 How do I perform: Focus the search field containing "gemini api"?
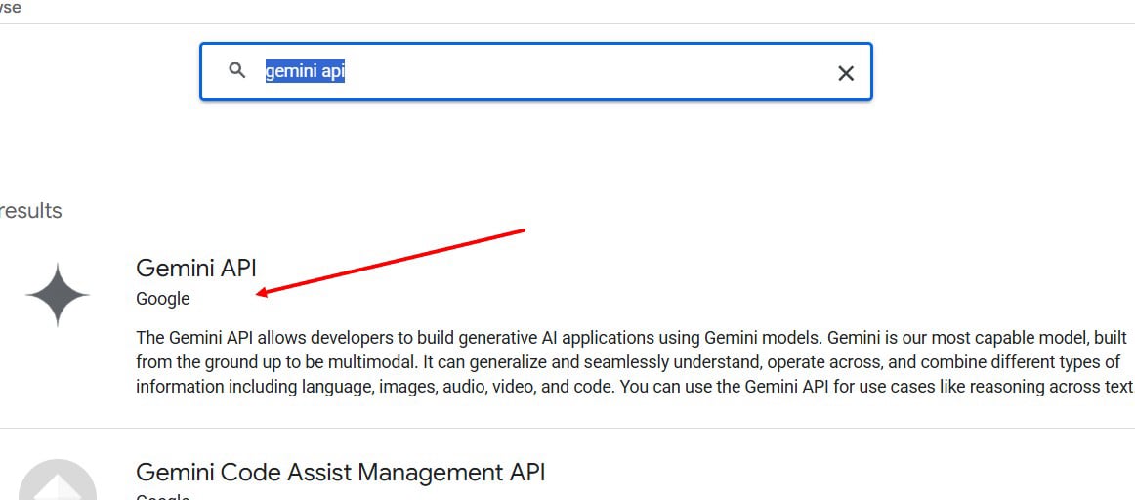(535, 71)
